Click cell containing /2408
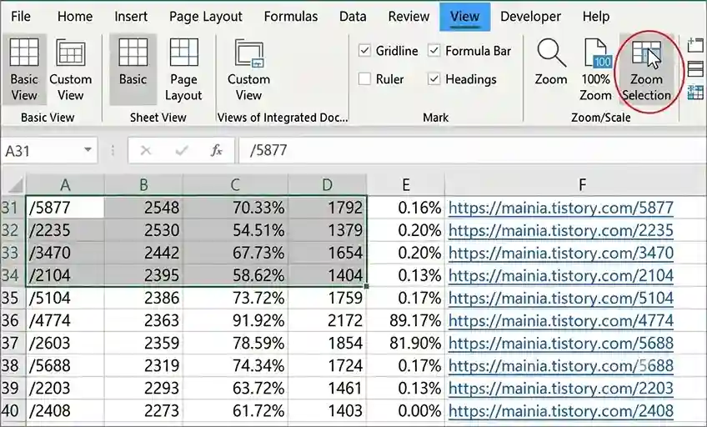This screenshot has height=427, width=707. pos(65,411)
